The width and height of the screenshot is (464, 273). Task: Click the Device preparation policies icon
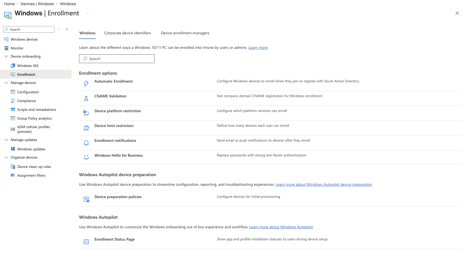click(86, 199)
